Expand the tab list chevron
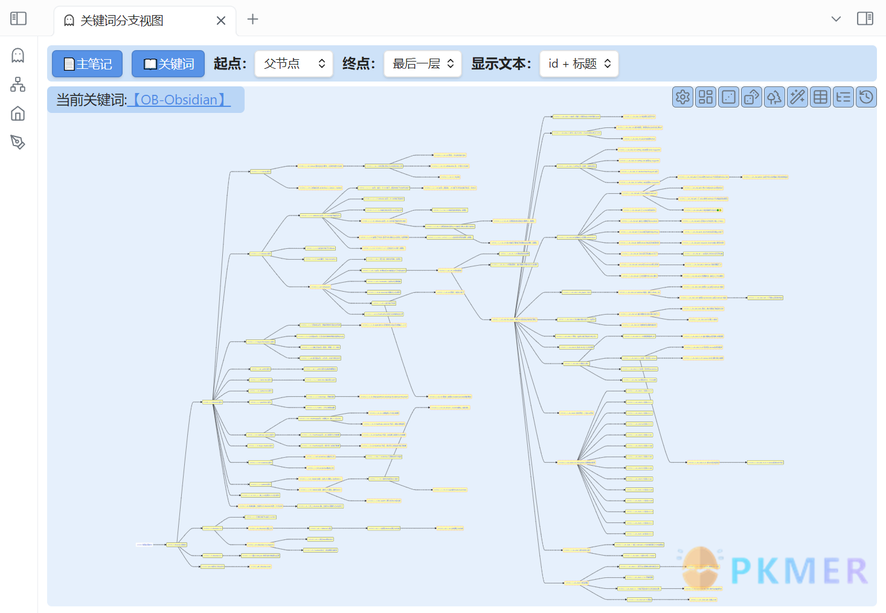This screenshot has height=613, width=886. (x=836, y=19)
